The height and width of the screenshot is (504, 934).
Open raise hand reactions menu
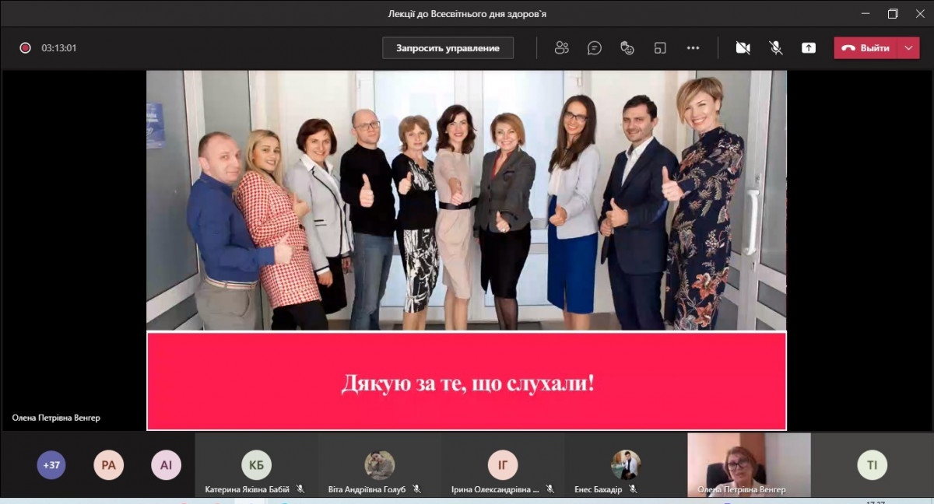627,48
